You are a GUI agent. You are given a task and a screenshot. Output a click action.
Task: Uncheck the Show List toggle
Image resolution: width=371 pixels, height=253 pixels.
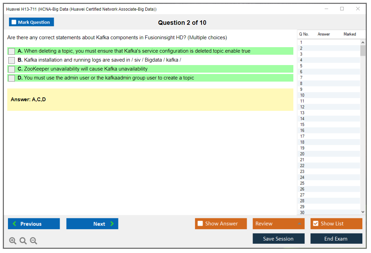[x=315, y=224]
